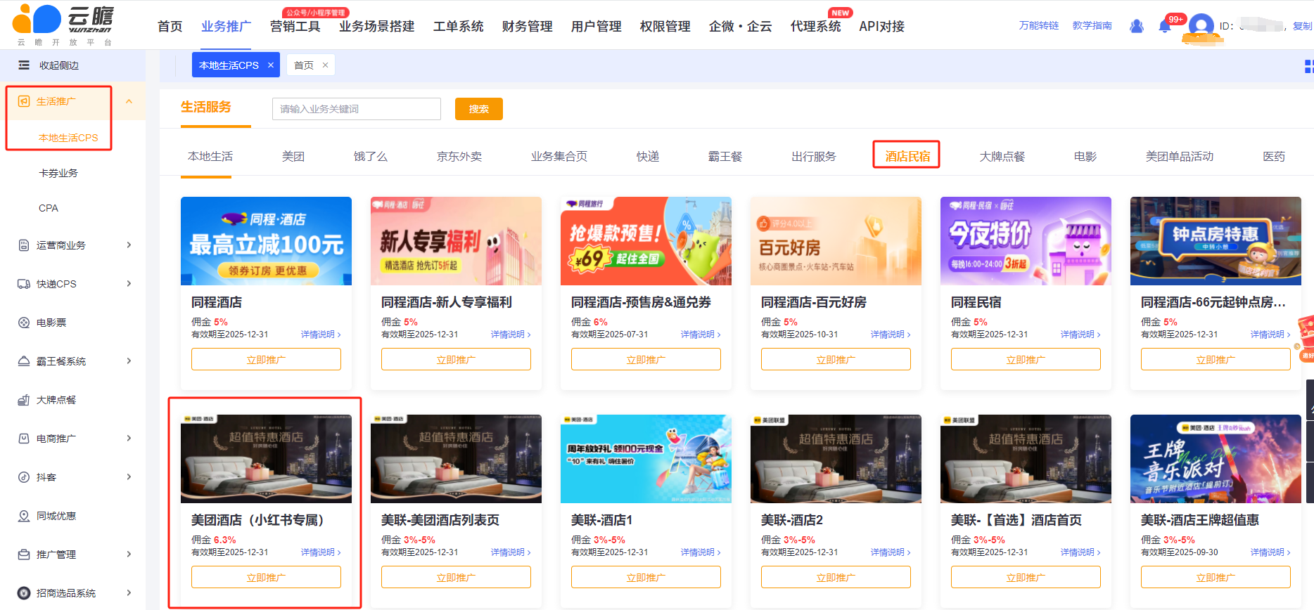Click the user avatar icon
The width and height of the screenshot is (1314, 610).
click(x=1201, y=26)
